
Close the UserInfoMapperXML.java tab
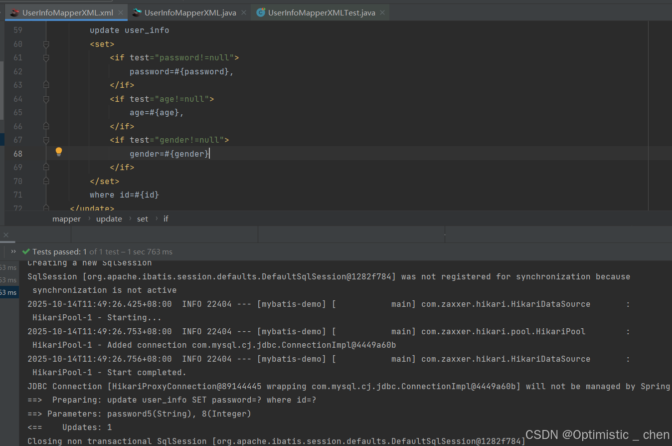coord(243,12)
